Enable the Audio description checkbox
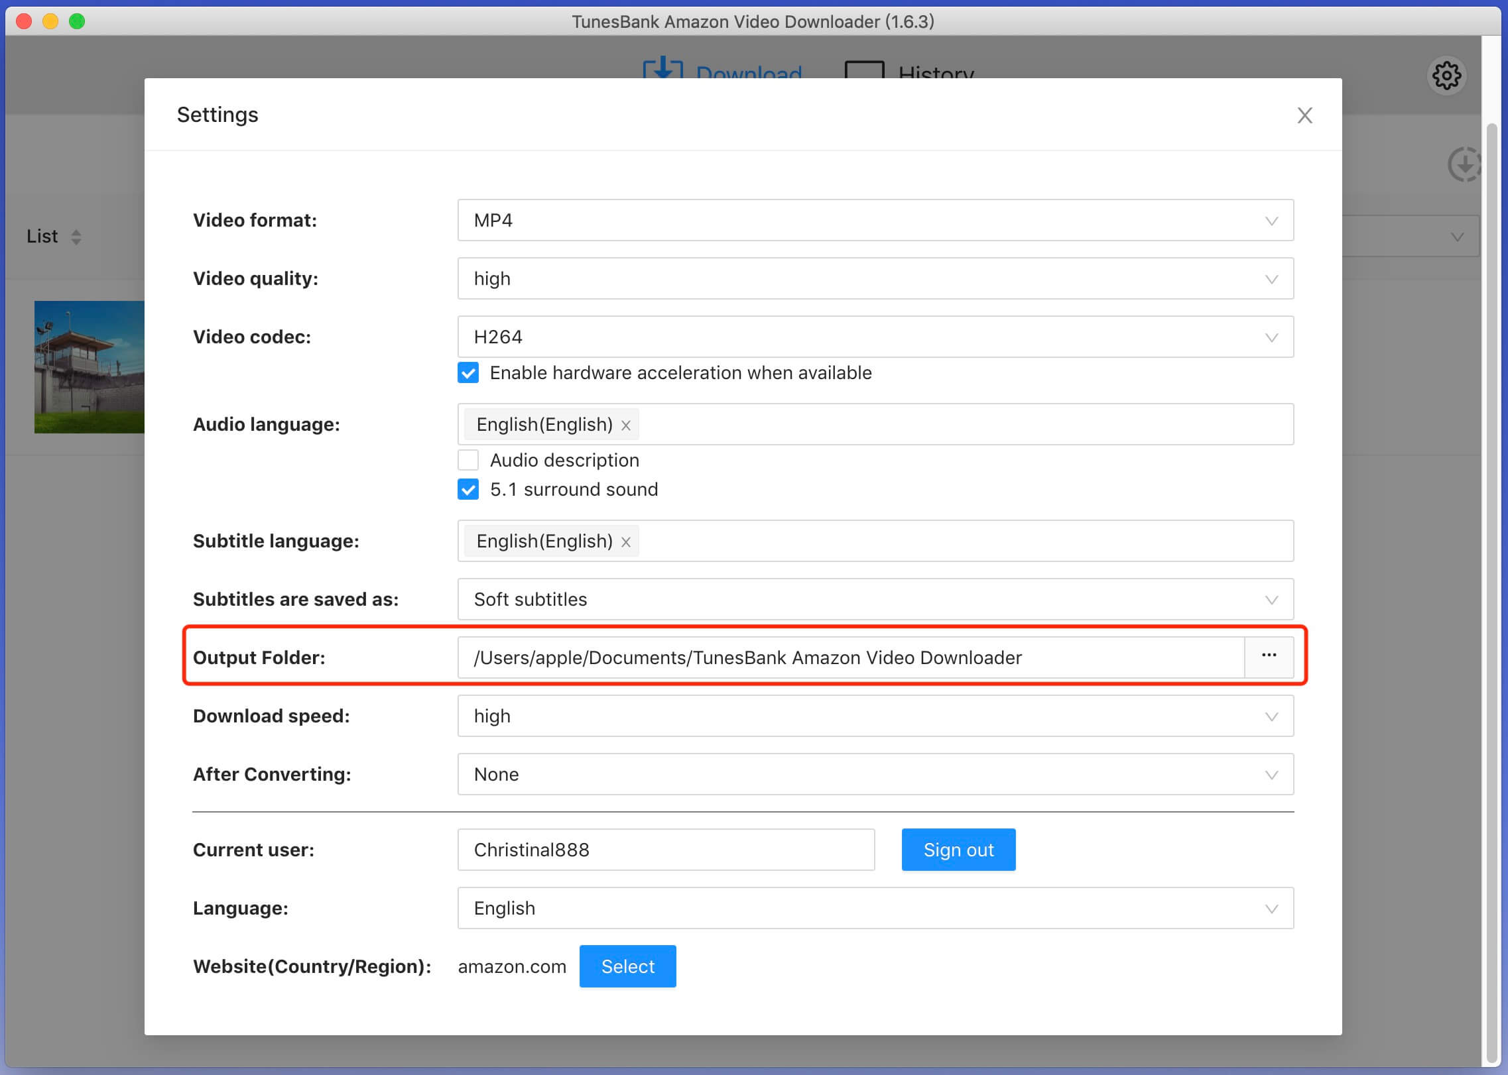 [468, 460]
